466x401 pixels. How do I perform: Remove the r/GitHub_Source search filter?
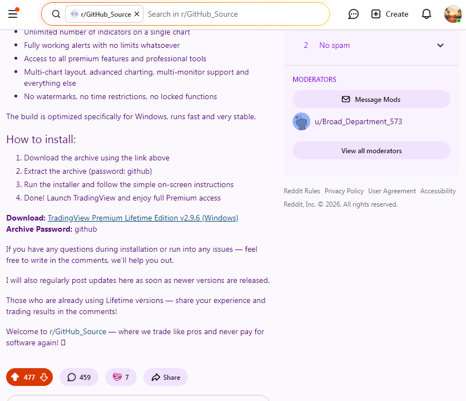coord(137,14)
